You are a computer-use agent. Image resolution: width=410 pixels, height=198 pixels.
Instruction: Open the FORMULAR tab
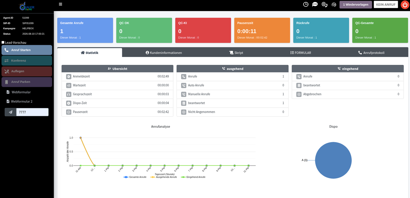(301, 53)
